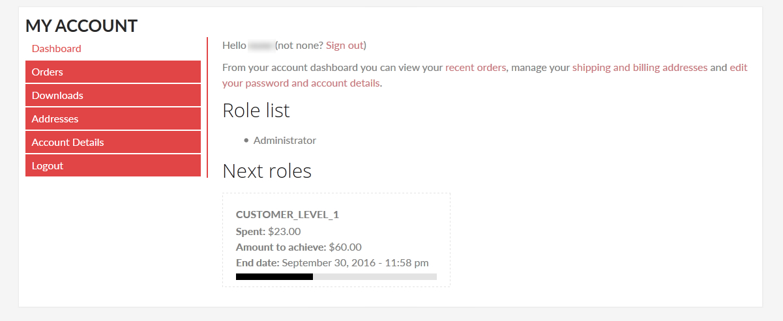The image size is (783, 321).
Task: Click the Sign out link
Action: [x=344, y=46]
